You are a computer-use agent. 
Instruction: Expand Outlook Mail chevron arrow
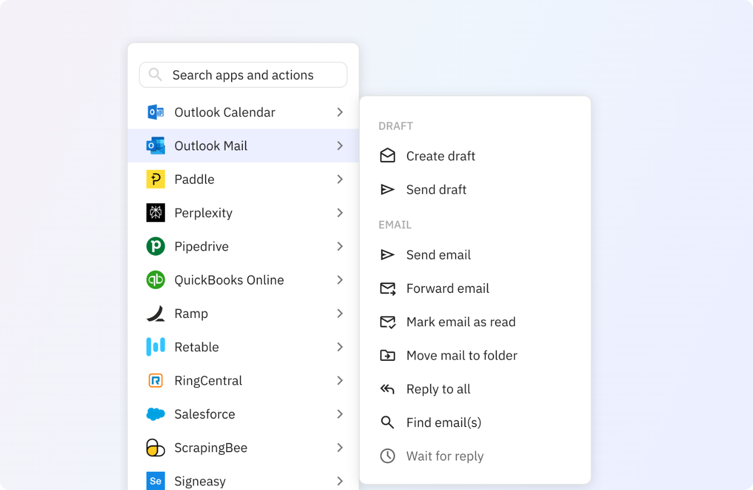340,146
